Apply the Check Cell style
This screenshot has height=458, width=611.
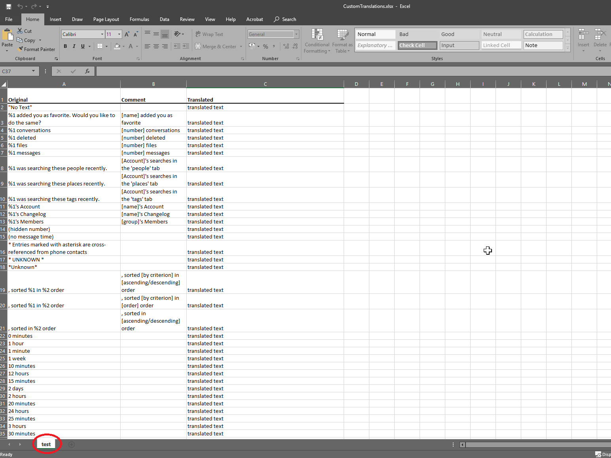click(x=417, y=45)
